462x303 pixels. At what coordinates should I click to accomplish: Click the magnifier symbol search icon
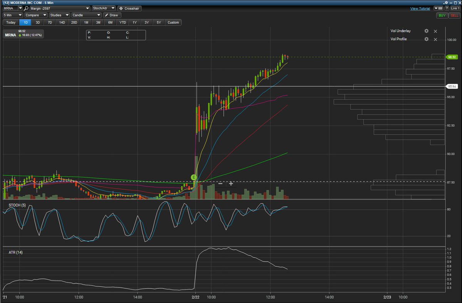(x=26, y=8)
